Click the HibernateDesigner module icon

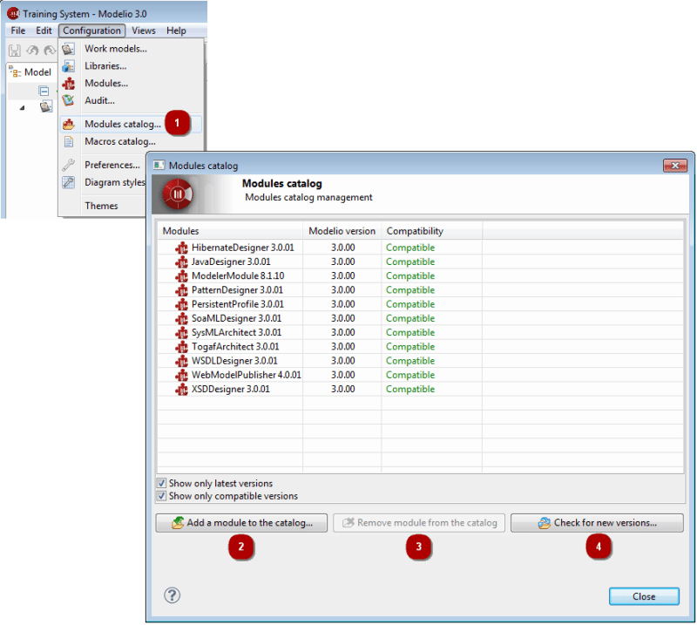click(x=181, y=248)
